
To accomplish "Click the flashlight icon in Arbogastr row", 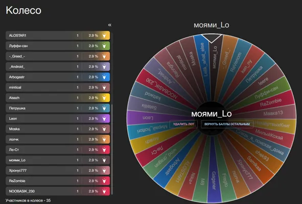I will point(104,77).
